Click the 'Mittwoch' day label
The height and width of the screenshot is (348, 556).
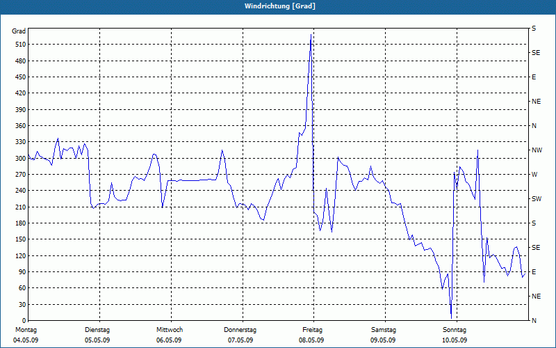[x=170, y=330]
